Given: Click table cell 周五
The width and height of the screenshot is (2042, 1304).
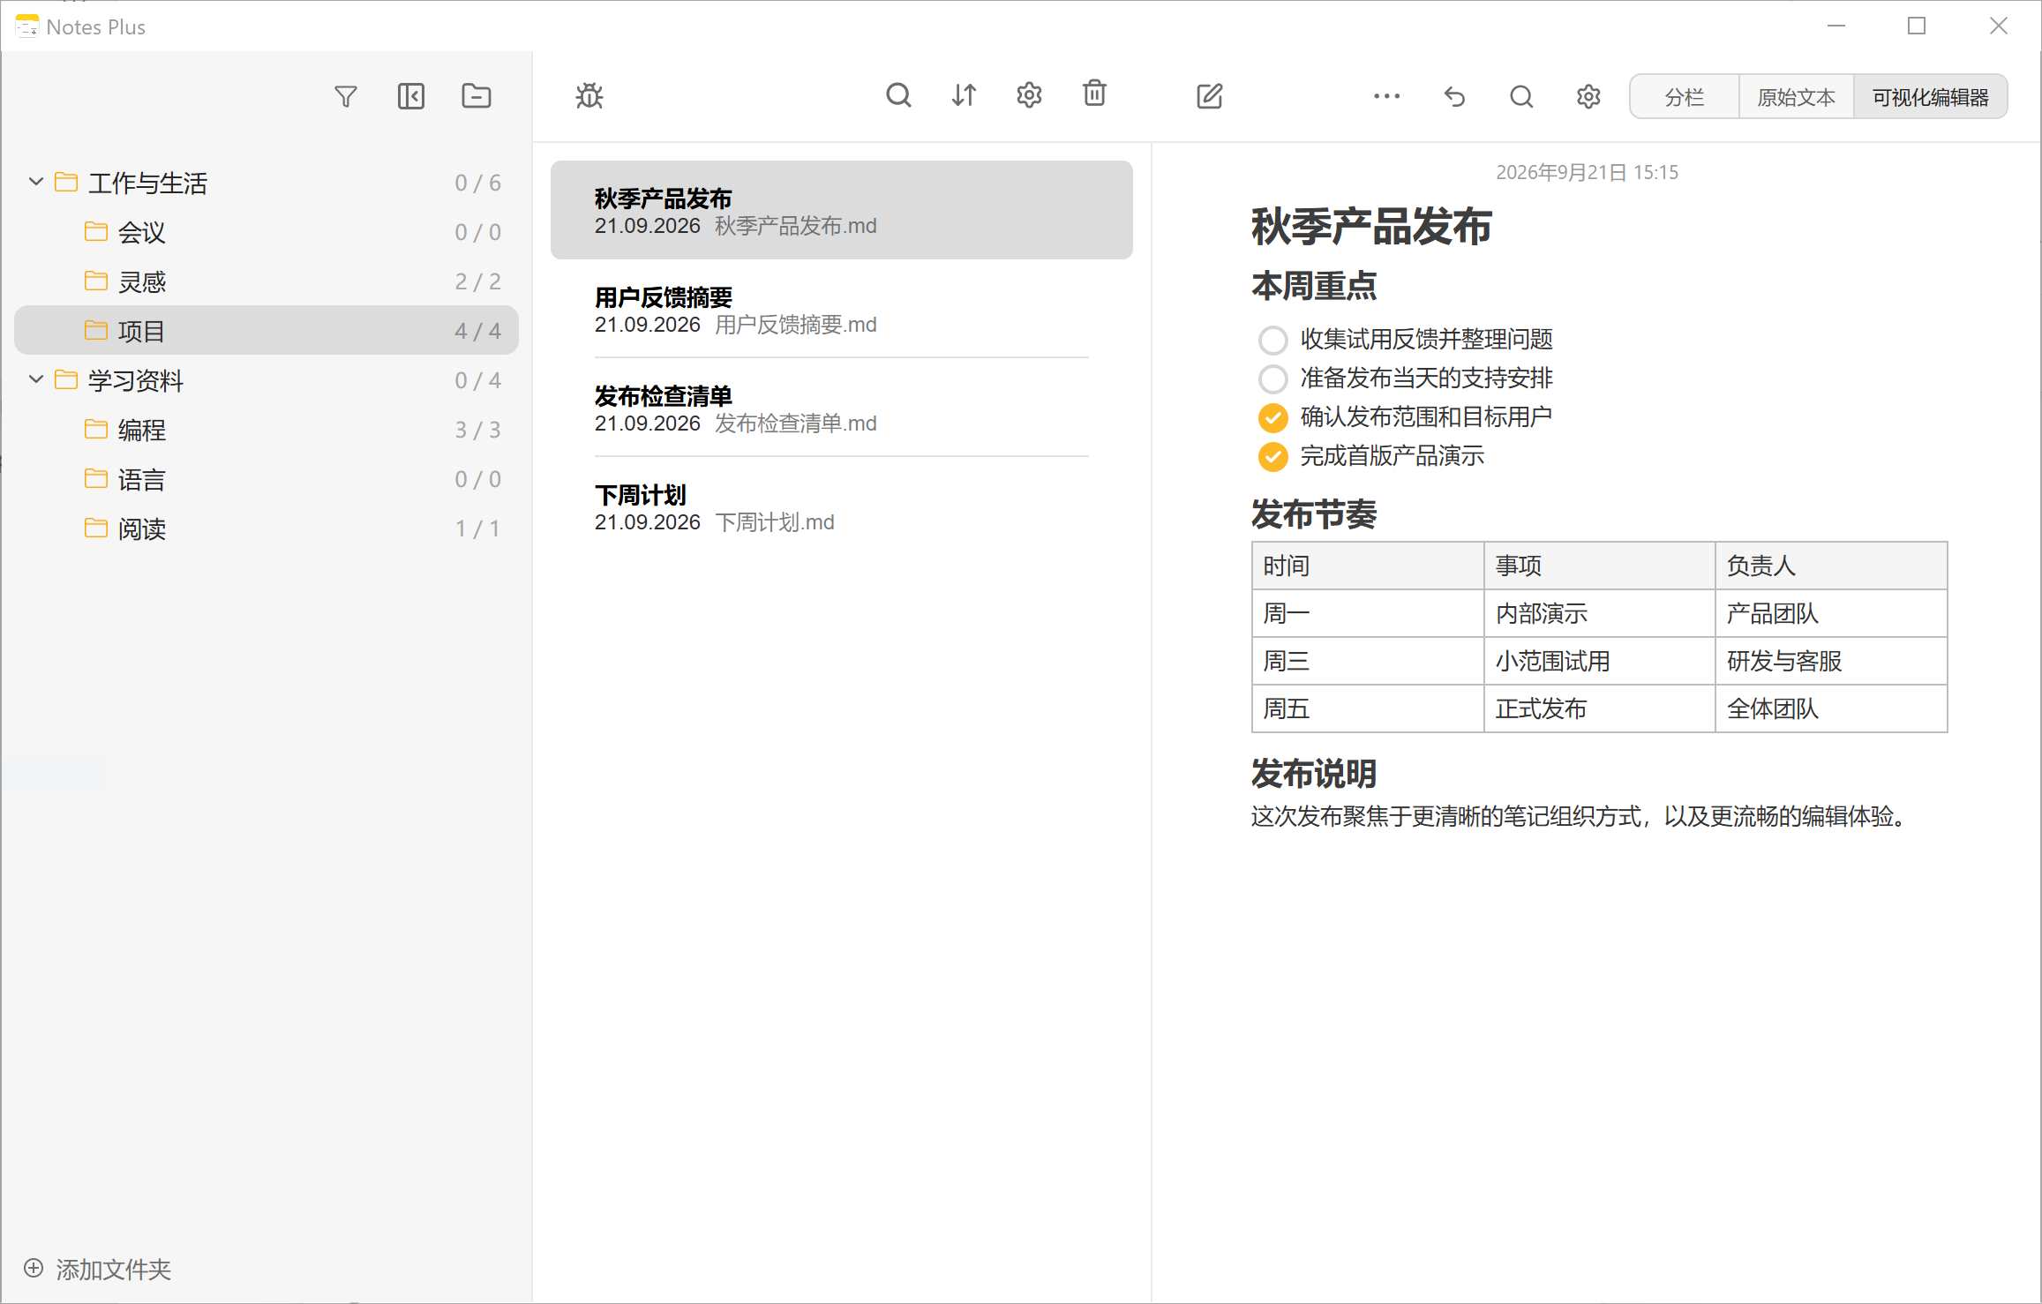Looking at the screenshot, I should [1368, 708].
